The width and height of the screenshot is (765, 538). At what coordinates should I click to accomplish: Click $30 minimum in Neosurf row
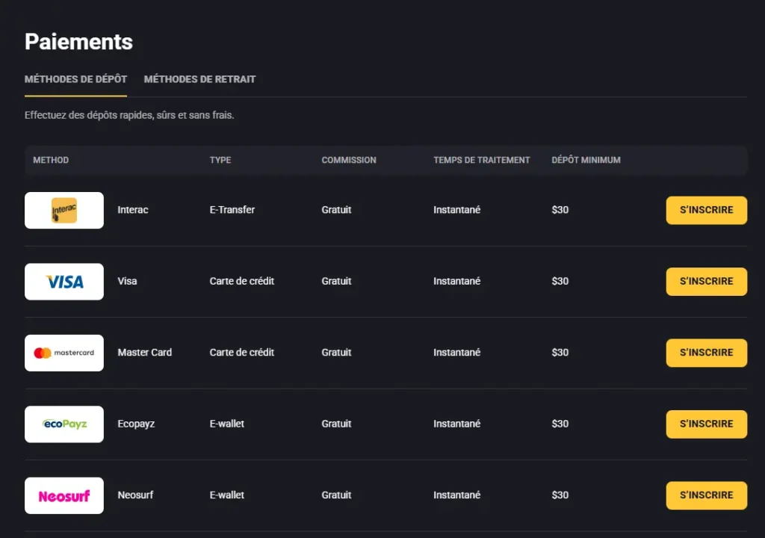point(560,495)
